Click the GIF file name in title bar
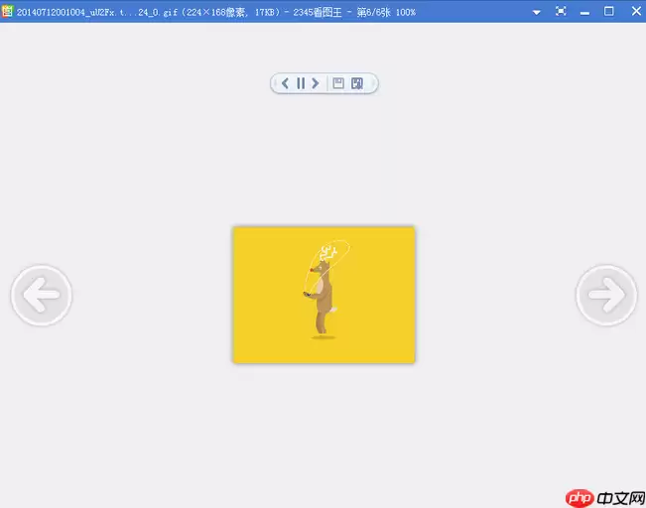The width and height of the screenshot is (646, 508). [x=97, y=12]
